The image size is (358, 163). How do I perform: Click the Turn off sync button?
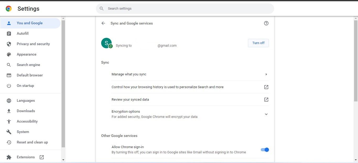click(258, 43)
